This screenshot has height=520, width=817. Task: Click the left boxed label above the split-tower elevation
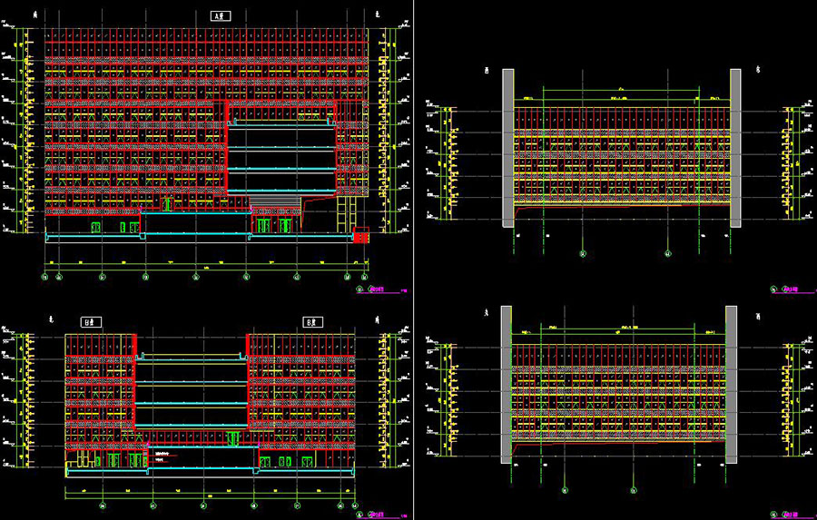(91, 322)
